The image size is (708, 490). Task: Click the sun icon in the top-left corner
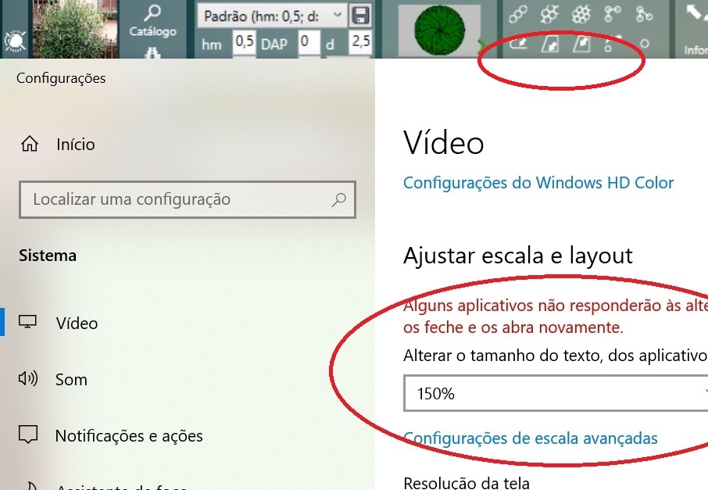(13, 42)
